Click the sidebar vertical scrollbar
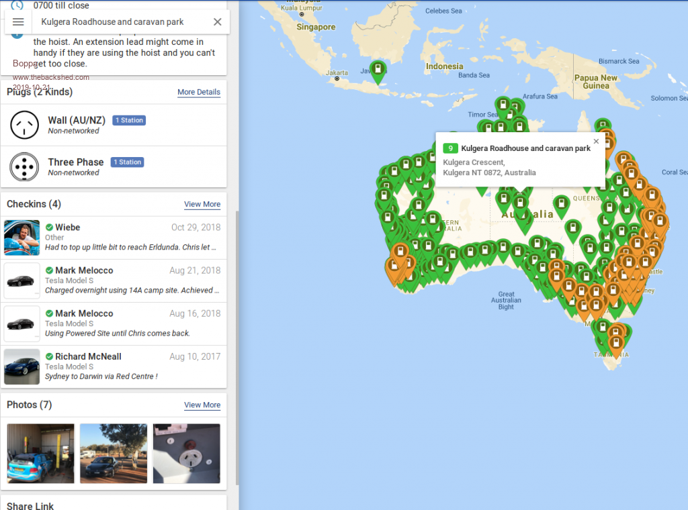 point(236,336)
